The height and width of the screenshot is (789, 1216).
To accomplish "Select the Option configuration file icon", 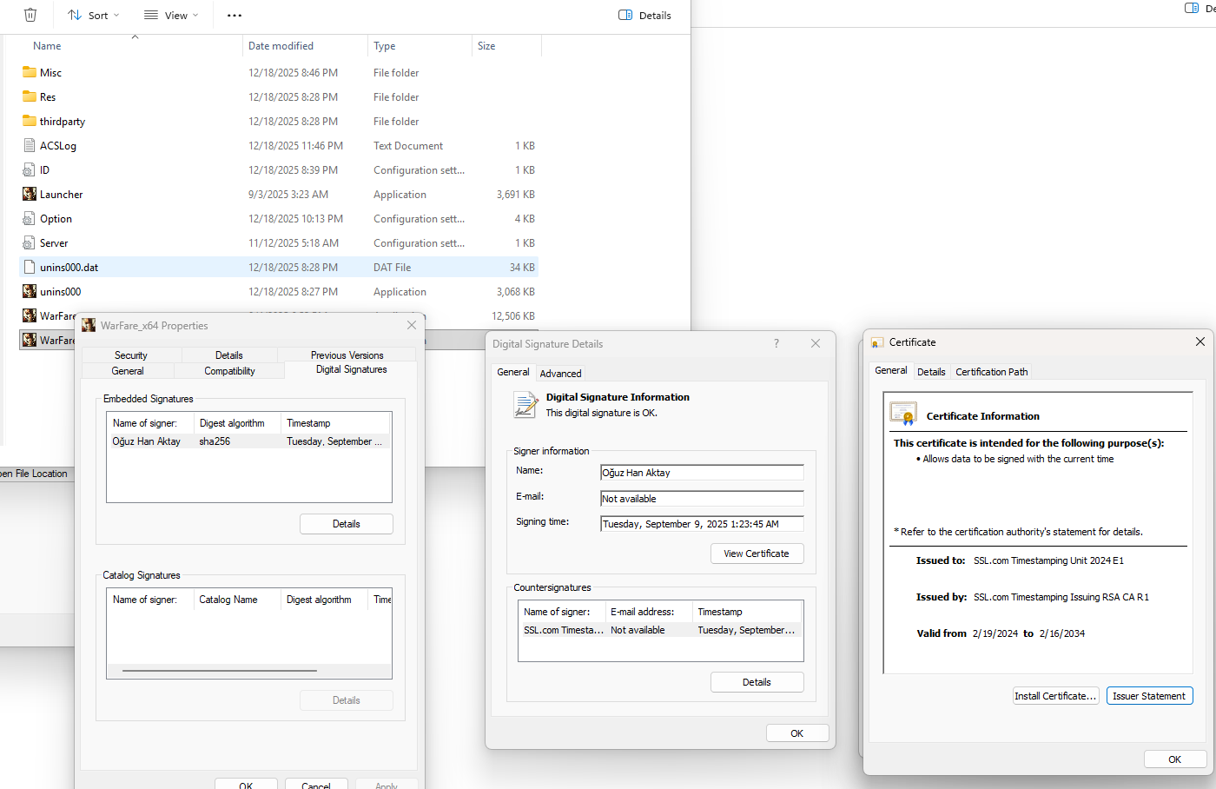I will point(30,218).
